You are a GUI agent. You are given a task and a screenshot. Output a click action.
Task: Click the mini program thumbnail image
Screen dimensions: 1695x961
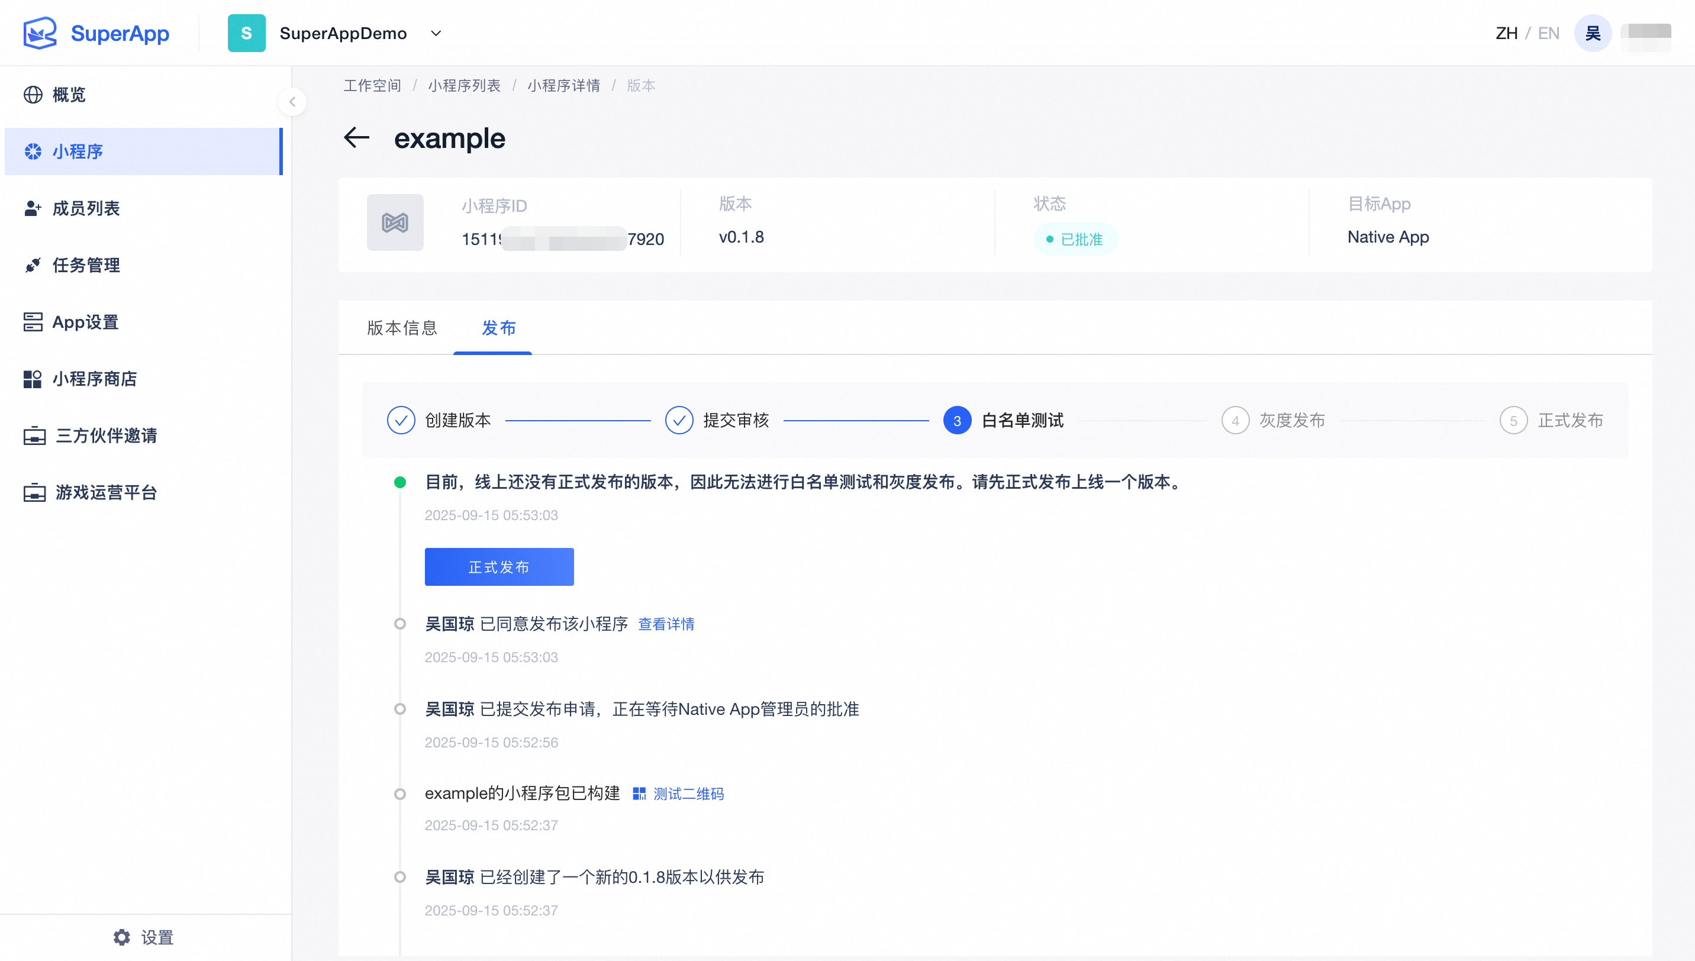(x=395, y=222)
